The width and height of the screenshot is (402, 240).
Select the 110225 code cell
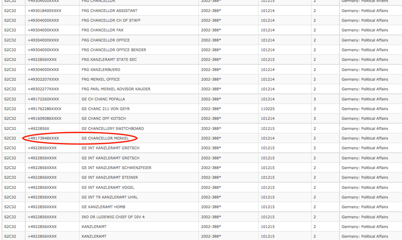click(x=268, y=109)
